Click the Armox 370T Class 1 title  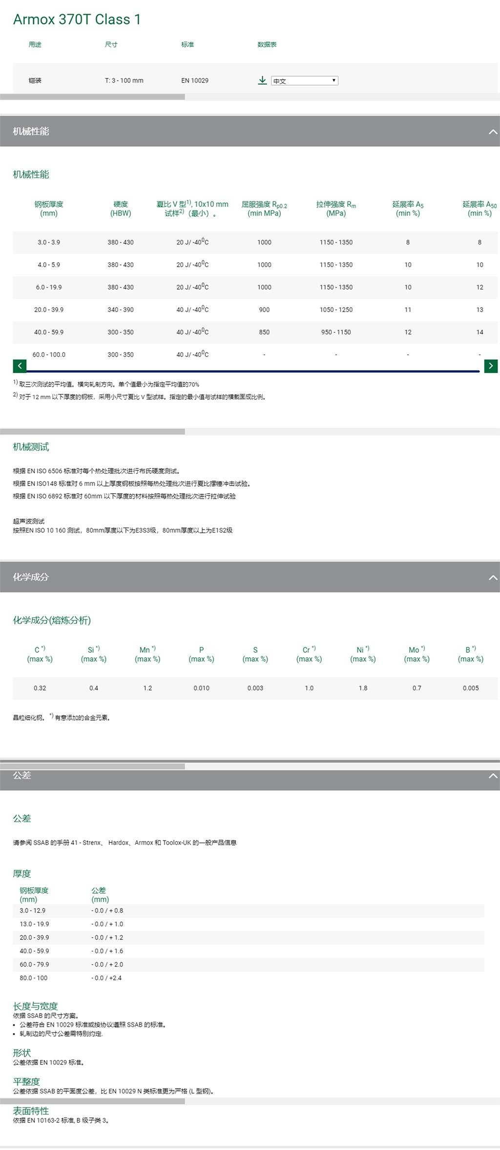pos(77,20)
